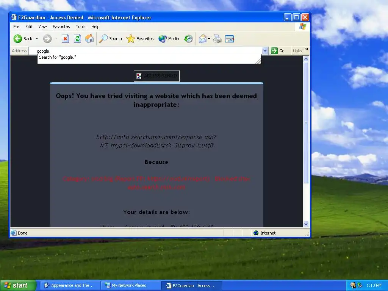Open the File menu

pyautogui.click(x=16, y=27)
